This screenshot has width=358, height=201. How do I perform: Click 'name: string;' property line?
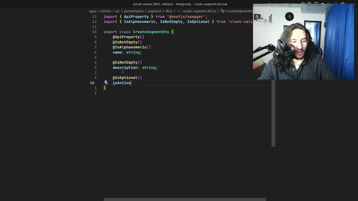(127, 52)
